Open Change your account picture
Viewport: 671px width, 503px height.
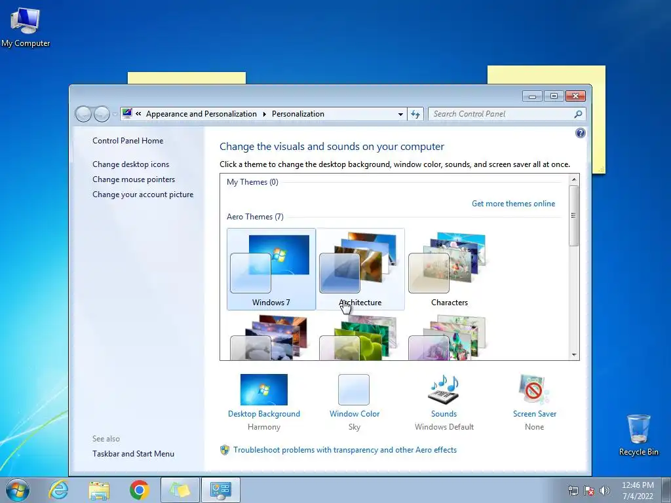point(143,194)
